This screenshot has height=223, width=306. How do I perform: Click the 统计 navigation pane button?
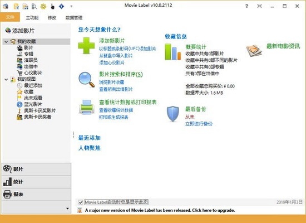(x=37, y=182)
